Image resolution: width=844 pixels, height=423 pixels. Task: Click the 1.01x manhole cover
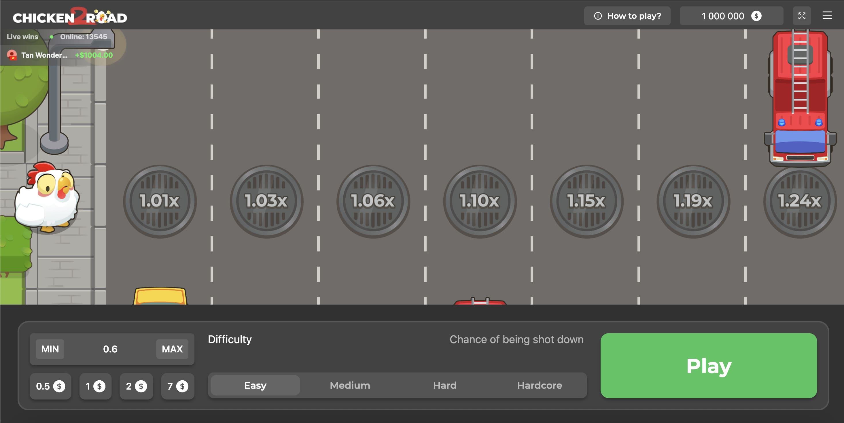pyautogui.click(x=160, y=201)
